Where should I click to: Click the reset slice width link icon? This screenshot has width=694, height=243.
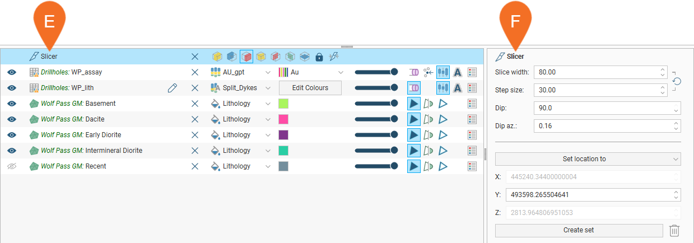(677, 81)
